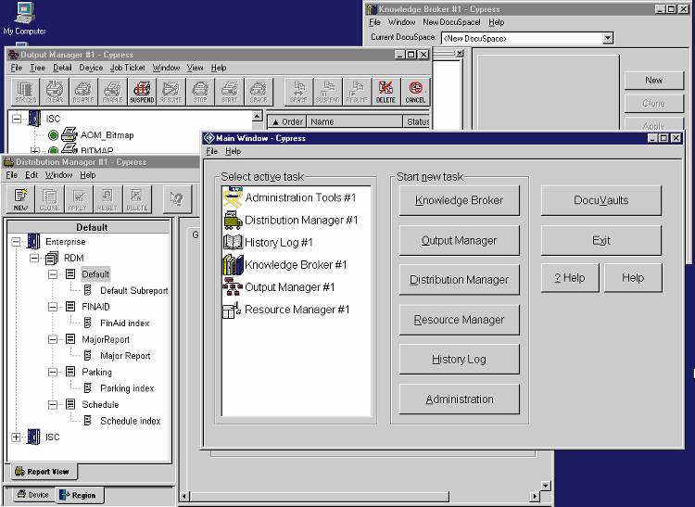Screen dimensions: 695x507
Task: Start the Knowledge Broker task button
Action: pyautogui.click(x=460, y=200)
